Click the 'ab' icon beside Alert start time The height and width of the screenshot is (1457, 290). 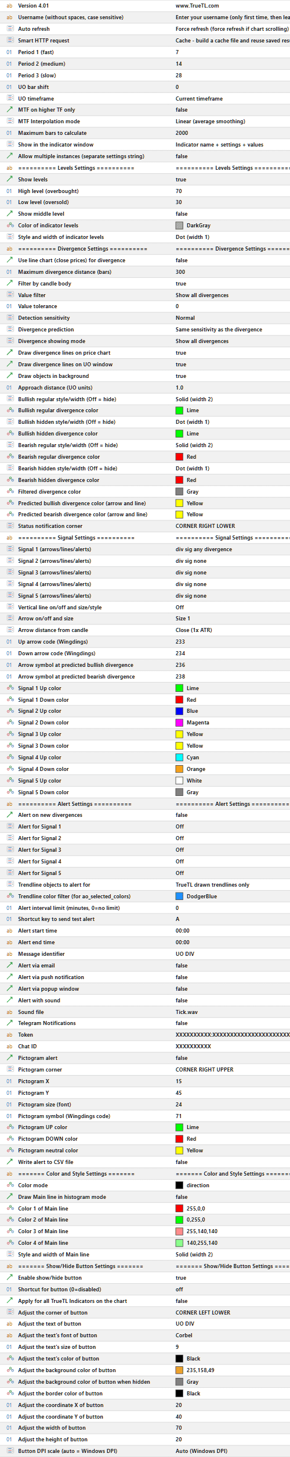9,931
